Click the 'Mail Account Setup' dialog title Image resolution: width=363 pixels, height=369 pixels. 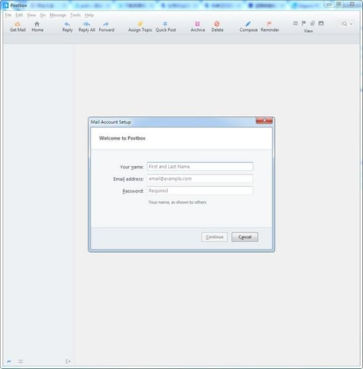click(111, 122)
